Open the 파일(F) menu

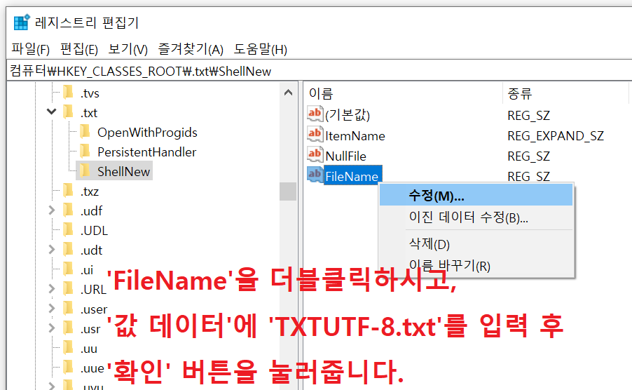(x=31, y=49)
